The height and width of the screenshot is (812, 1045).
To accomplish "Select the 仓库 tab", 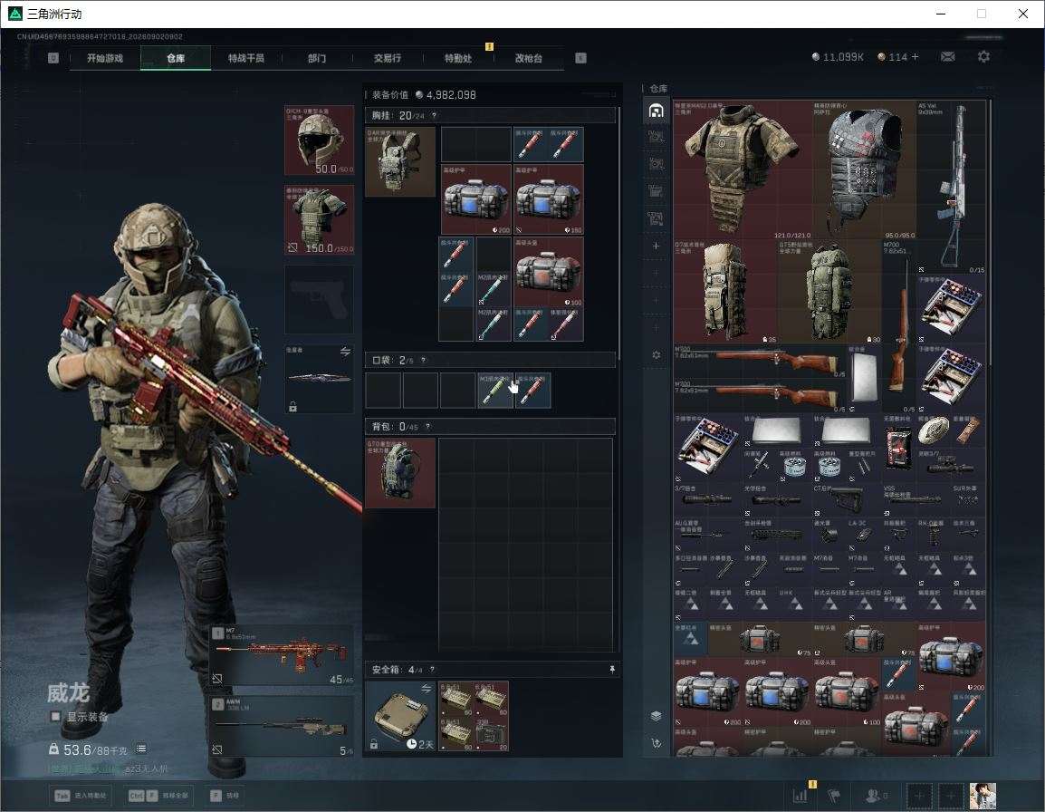I will pos(176,58).
